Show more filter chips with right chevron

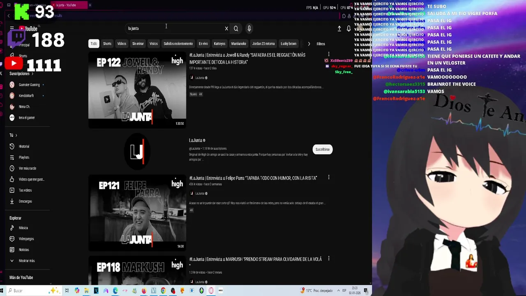pyautogui.click(x=309, y=44)
